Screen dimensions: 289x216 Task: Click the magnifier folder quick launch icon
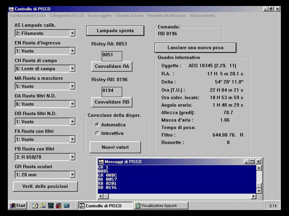pos(43,205)
